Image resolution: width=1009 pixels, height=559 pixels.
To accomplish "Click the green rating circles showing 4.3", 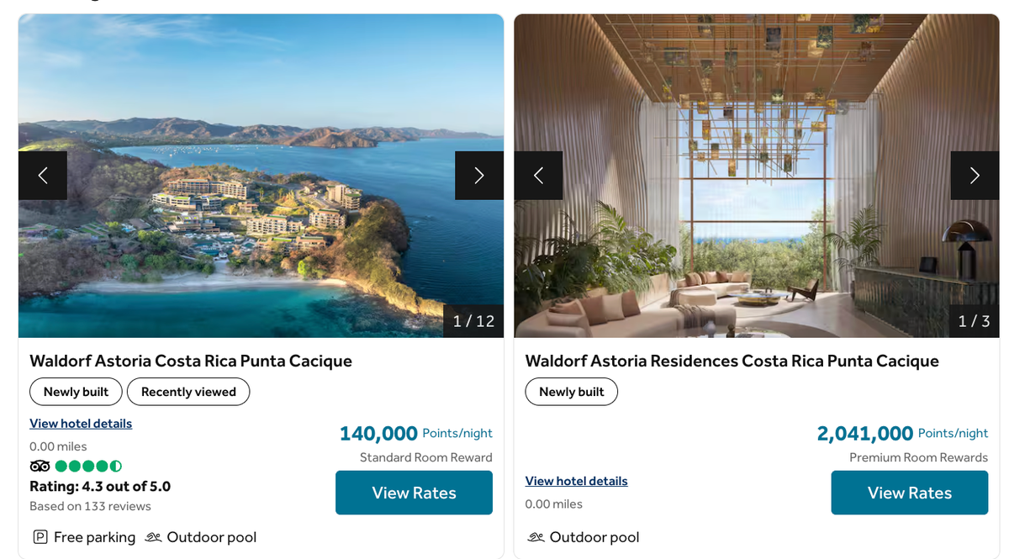I will pyautogui.click(x=90, y=465).
